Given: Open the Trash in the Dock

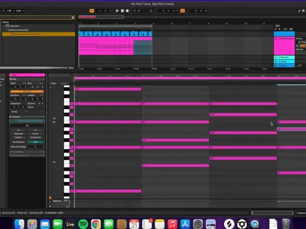Looking at the screenshot, I should tap(286, 224).
